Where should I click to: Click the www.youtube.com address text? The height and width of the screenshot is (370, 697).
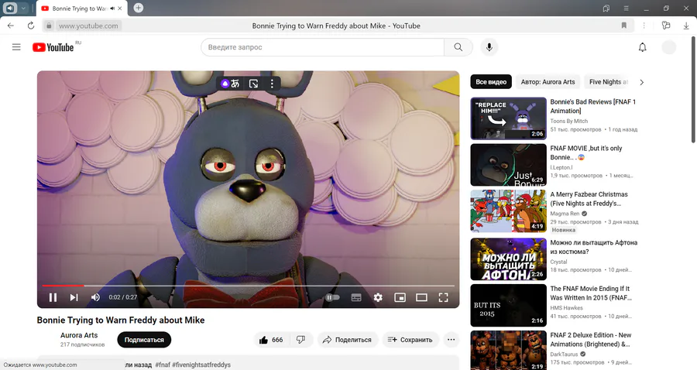[x=88, y=26]
